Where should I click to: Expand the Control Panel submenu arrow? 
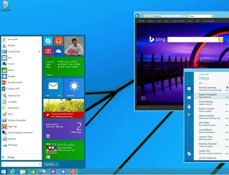[39, 52]
